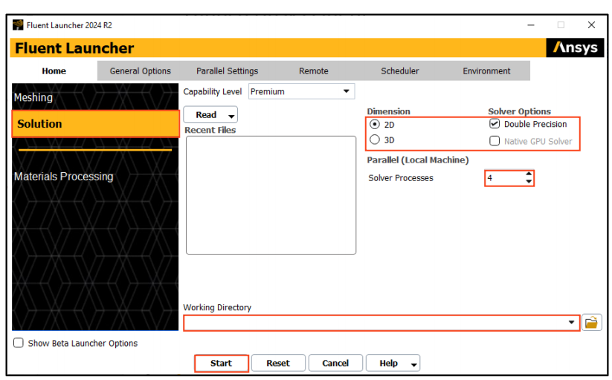
Task: Enable Show Beta Launcher Options
Action: 19,343
